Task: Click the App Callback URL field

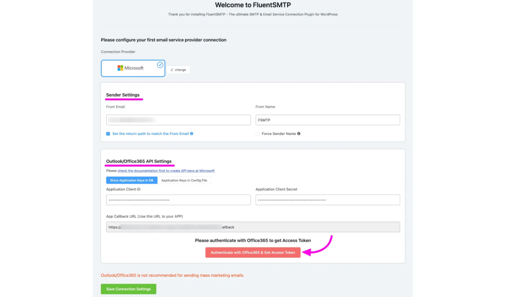Action: pos(253,227)
